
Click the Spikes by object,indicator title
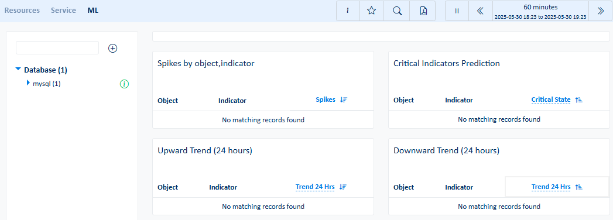(x=206, y=63)
